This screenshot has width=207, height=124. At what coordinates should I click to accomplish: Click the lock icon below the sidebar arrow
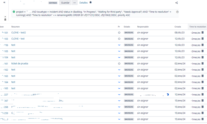tap(5, 19)
